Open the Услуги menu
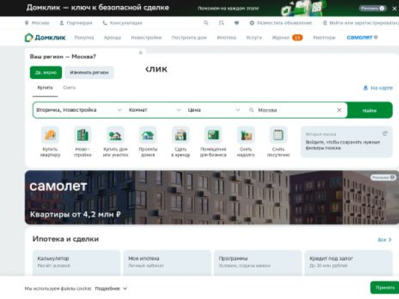Image resolution: width=399 pixels, height=299 pixels. point(254,38)
